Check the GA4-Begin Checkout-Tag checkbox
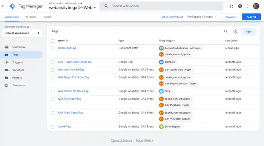Screen dimensions: 264x146 coord(52,77)
